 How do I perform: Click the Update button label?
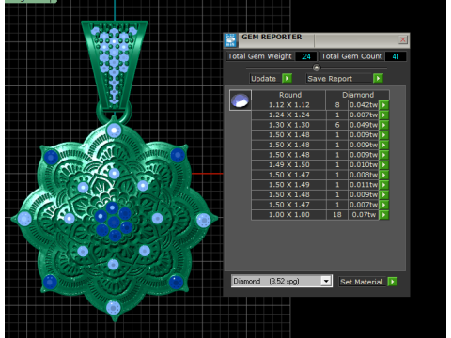click(x=263, y=79)
